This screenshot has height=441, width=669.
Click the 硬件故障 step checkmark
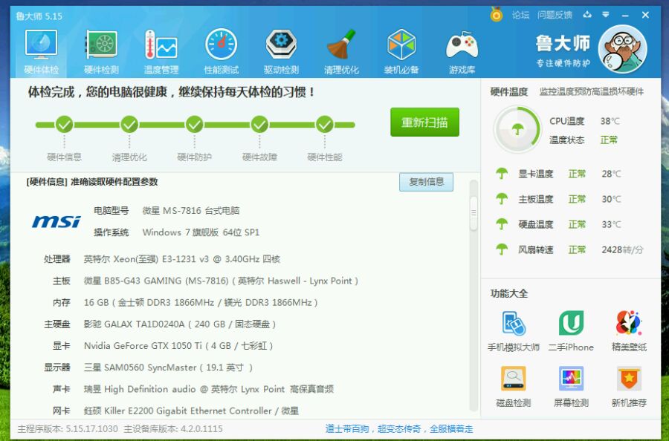259,125
